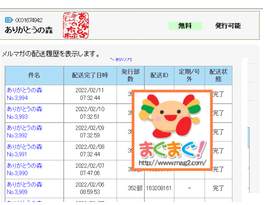The height and width of the screenshot is (205, 265).
Task: Click 完了 status in the No.3,990 row
Action: [x=218, y=169]
